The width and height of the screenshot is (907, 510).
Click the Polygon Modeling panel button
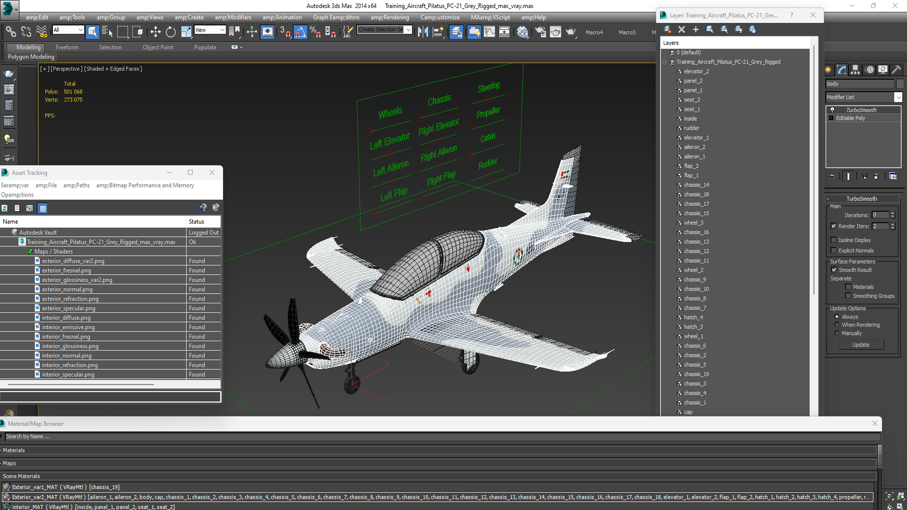[31, 57]
